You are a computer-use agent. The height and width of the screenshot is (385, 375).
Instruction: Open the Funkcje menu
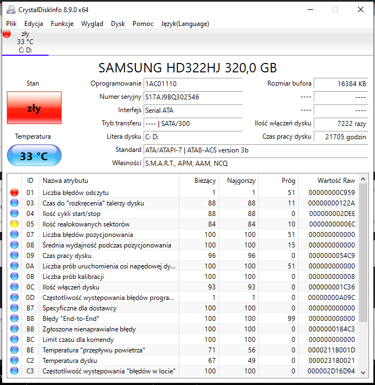62,24
